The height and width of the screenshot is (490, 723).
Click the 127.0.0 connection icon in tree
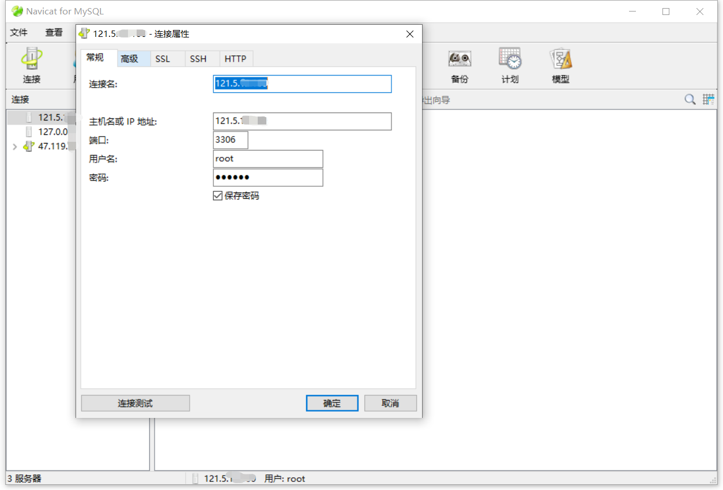pos(29,132)
